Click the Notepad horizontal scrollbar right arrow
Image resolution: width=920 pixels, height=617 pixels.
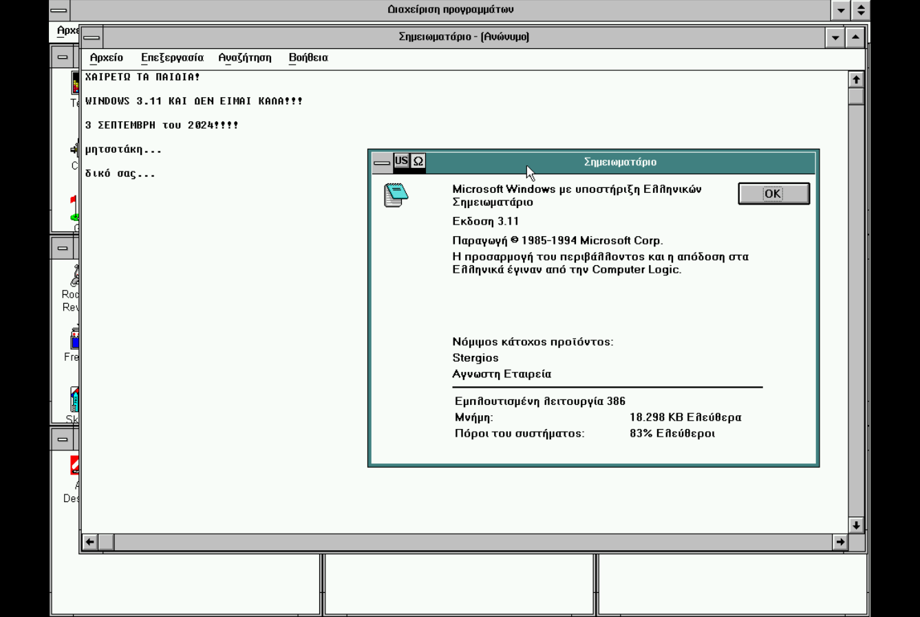click(840, 542)
